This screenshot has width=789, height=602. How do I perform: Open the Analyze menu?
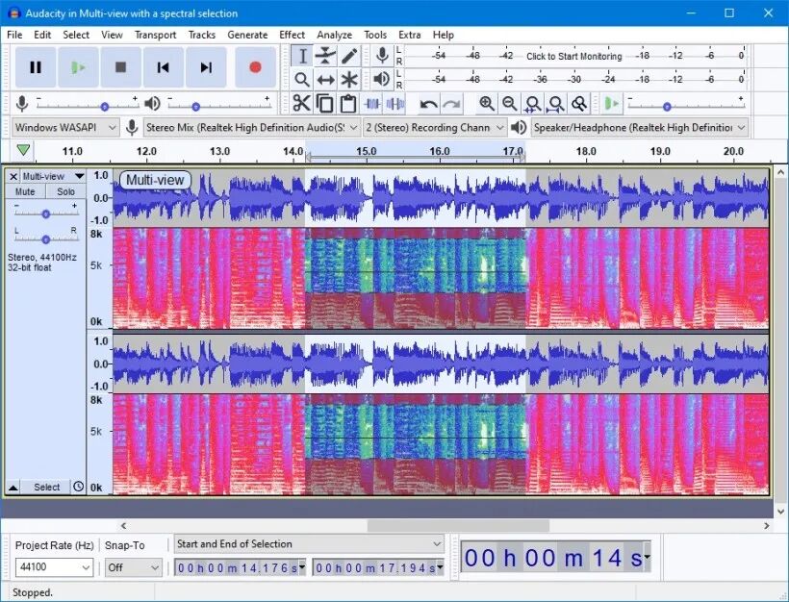point(334,35)
